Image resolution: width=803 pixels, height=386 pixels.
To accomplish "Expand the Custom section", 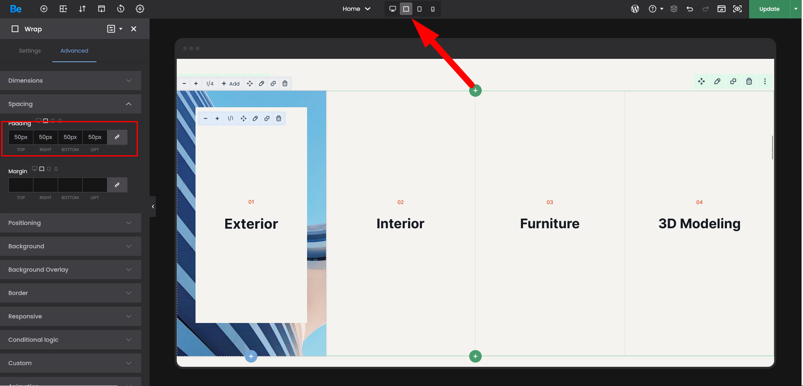I will (71, 363).
